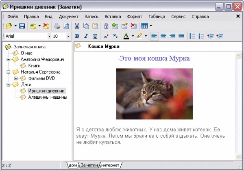Open the Arial font name dropdown

click(50, 36)
